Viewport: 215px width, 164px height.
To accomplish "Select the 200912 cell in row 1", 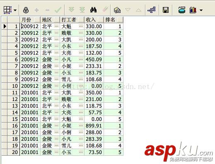I will coord(30,26).
